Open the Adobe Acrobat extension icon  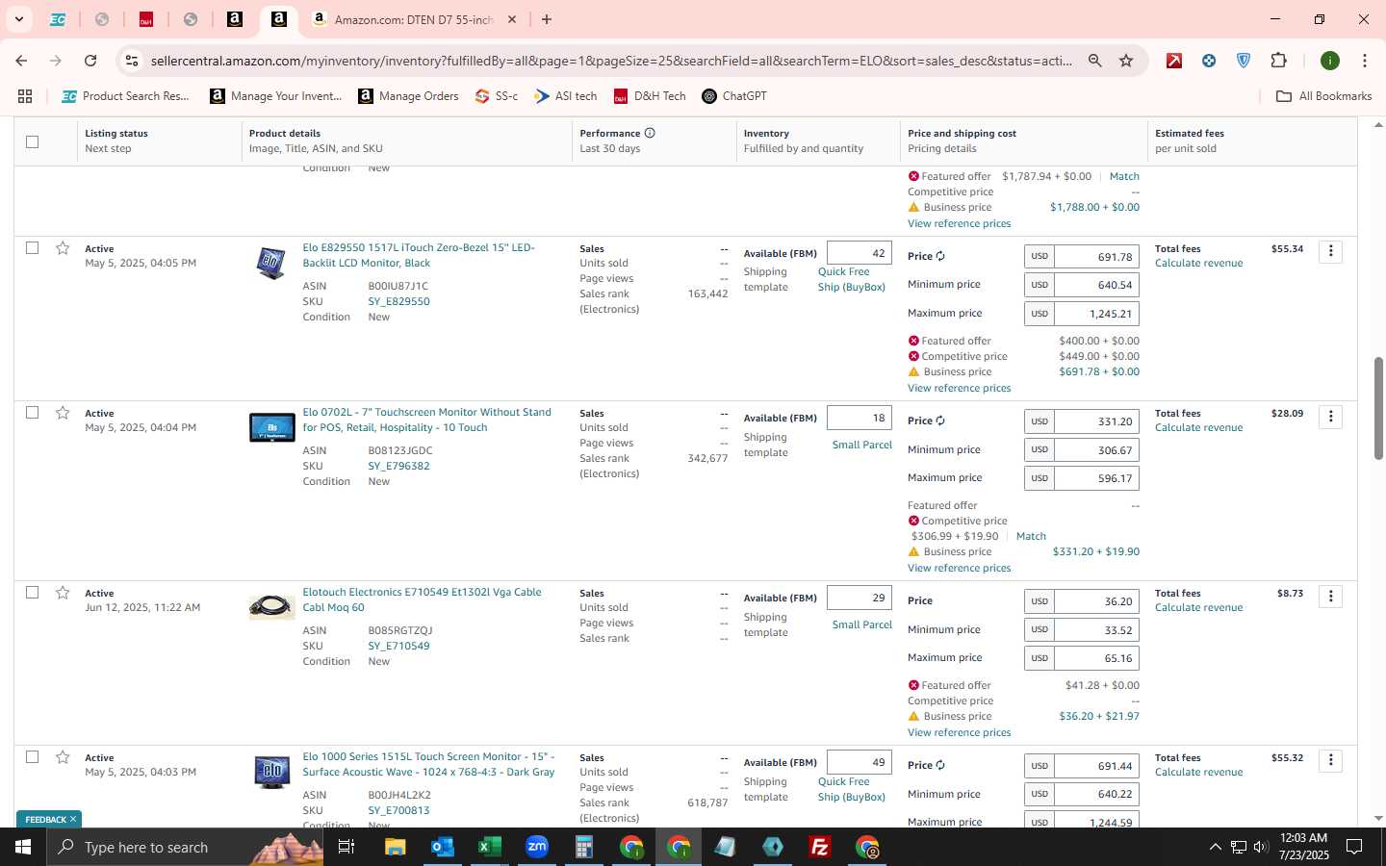1174,61
